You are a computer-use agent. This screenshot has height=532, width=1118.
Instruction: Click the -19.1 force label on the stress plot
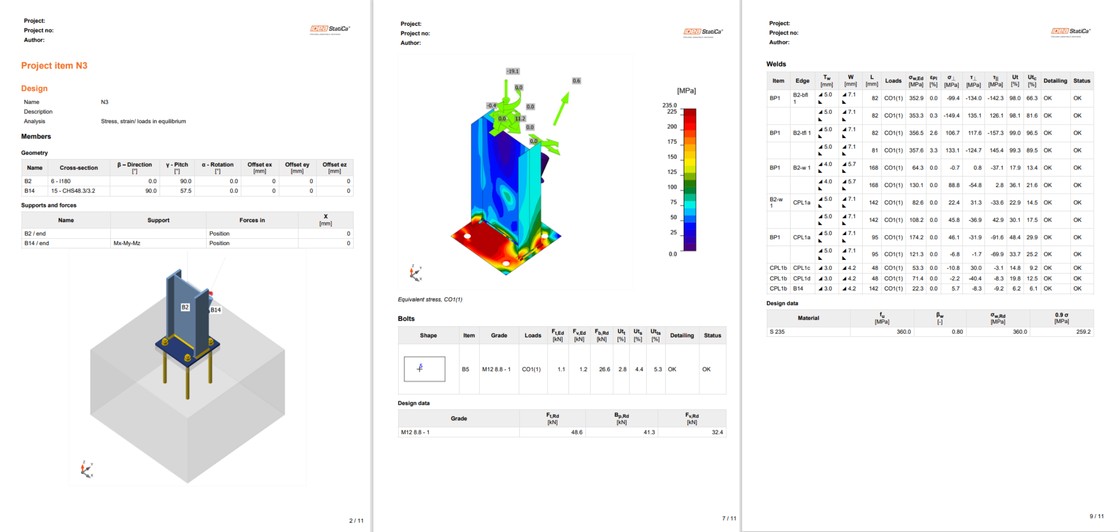click(x=513, y=71)
